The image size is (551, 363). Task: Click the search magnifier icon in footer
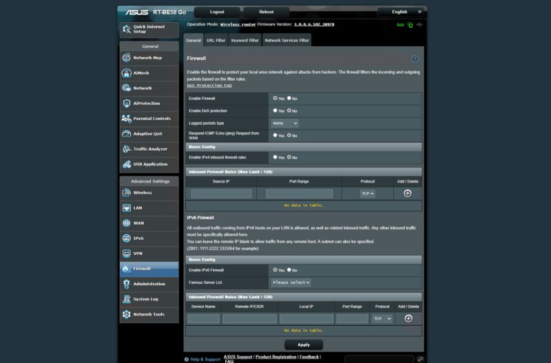click(420, 359)
